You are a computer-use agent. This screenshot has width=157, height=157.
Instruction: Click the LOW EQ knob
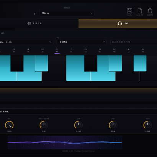78,125
